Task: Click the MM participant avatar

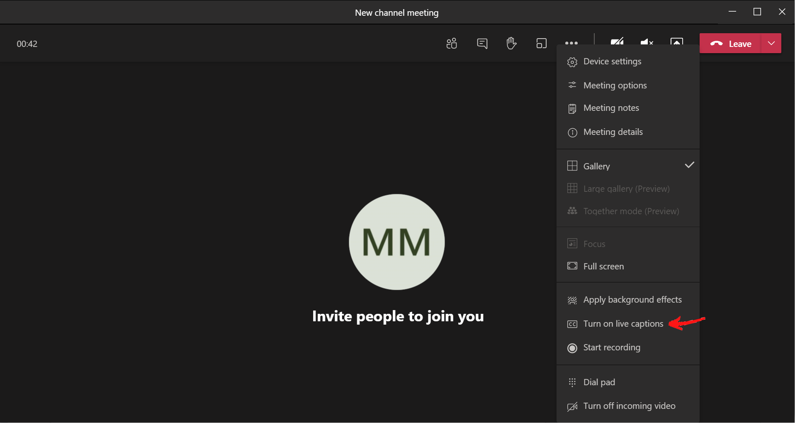Action: tap(396, 242)
